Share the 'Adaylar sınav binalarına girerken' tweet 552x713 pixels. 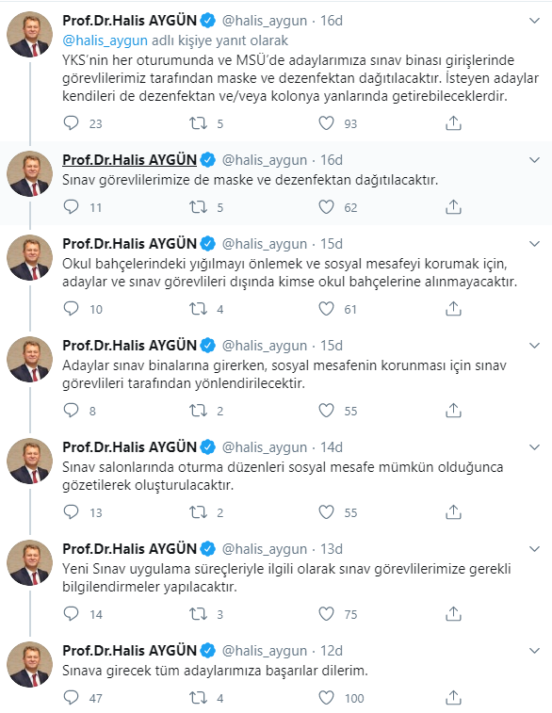[453, 411]
